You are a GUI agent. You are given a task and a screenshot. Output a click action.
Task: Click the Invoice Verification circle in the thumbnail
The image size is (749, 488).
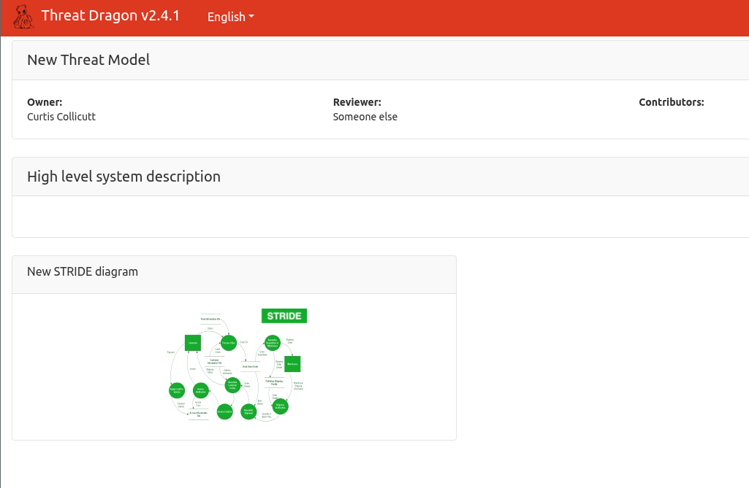click(x=200, y=390)
